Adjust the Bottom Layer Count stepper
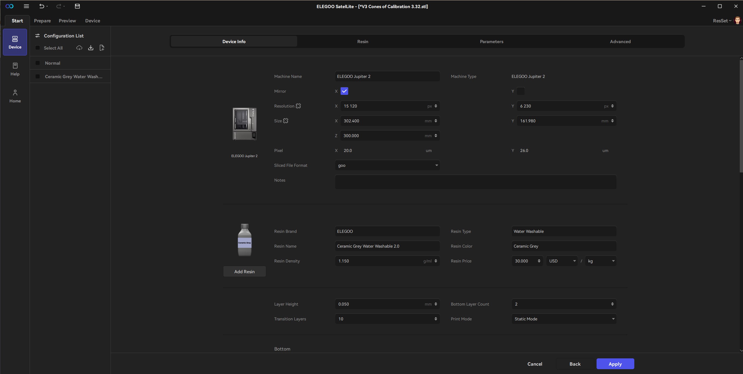 [x=612, y=304]
